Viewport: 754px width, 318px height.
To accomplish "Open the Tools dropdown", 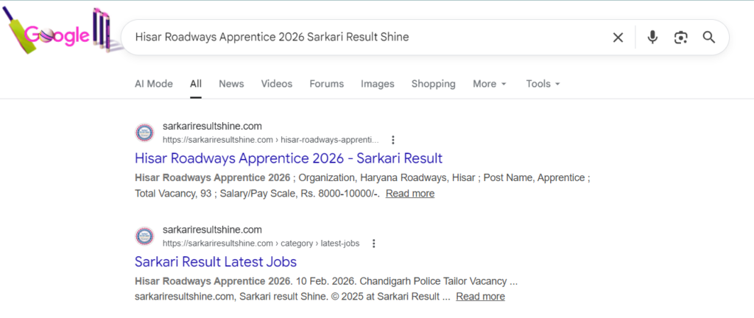I will click(543, 84).
